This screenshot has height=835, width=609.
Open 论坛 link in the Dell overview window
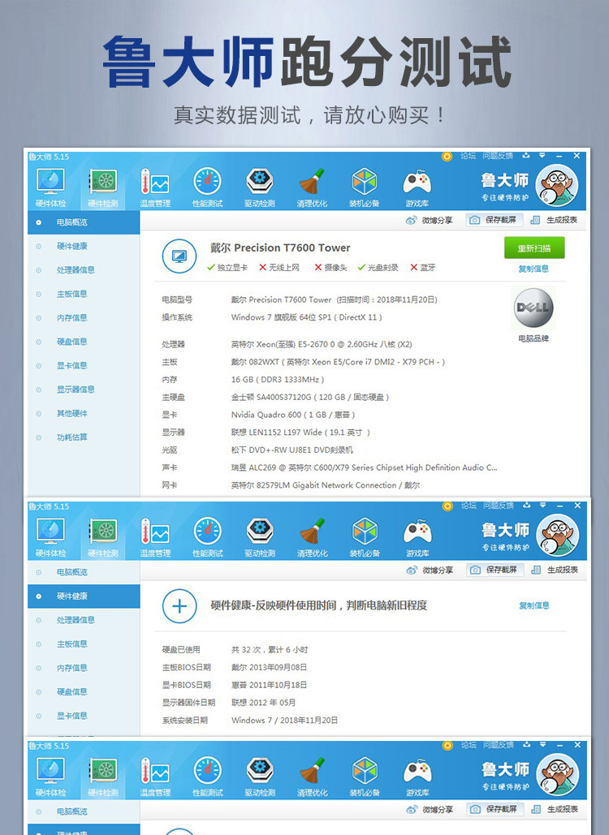point(469,156)
